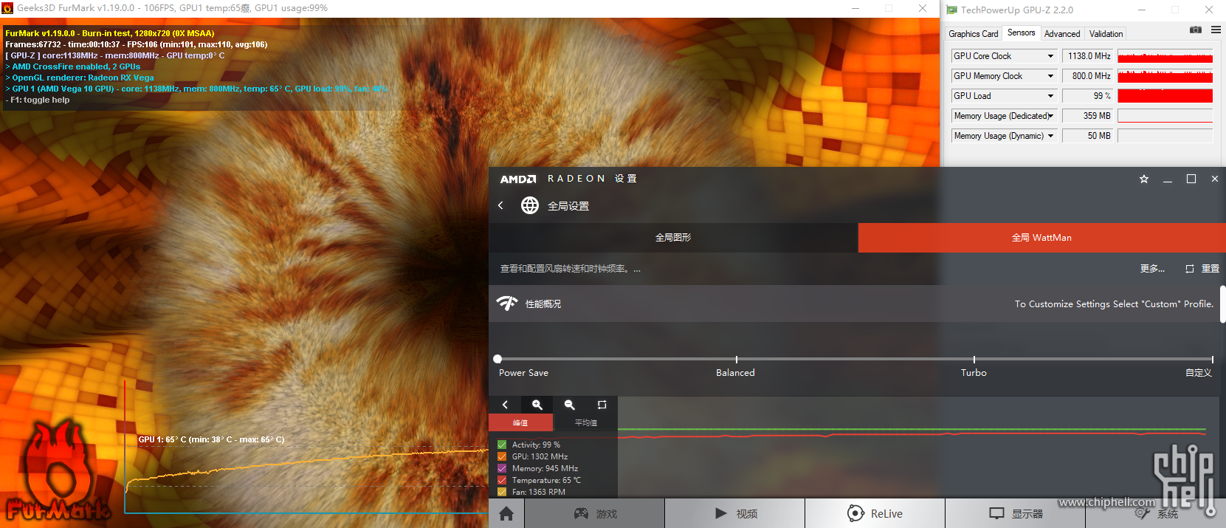Click the 'Power Save' profile label

pos(523,373)
